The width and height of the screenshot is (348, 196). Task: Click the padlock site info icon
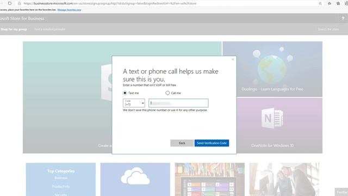pos(20,3)
